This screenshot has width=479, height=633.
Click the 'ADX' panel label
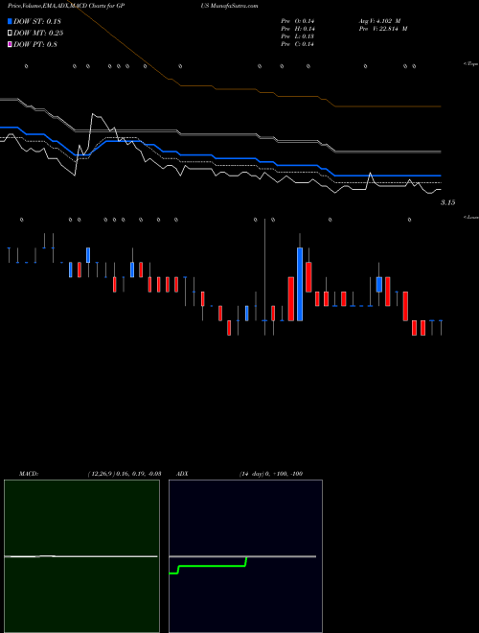click(183, 474)
